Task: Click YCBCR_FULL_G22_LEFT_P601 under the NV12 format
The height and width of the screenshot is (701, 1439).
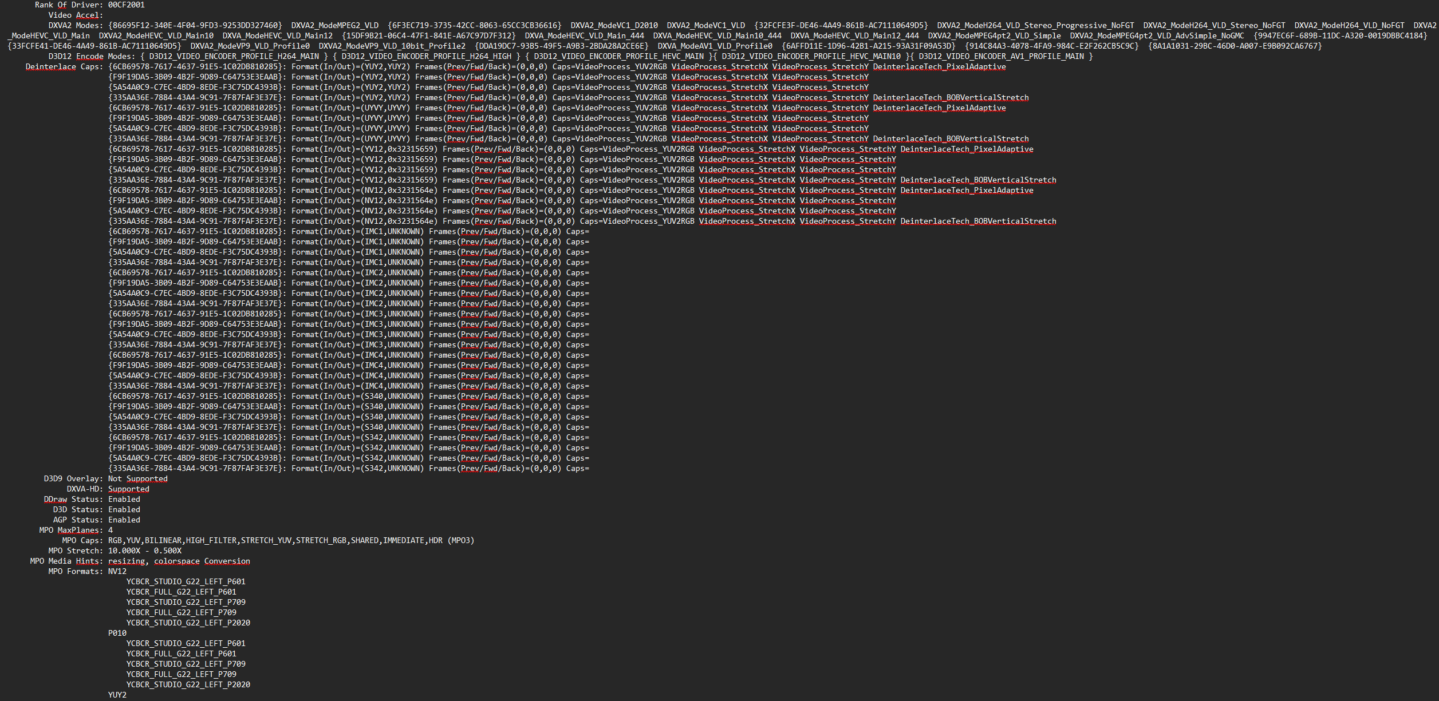Action: click(181, 592)
